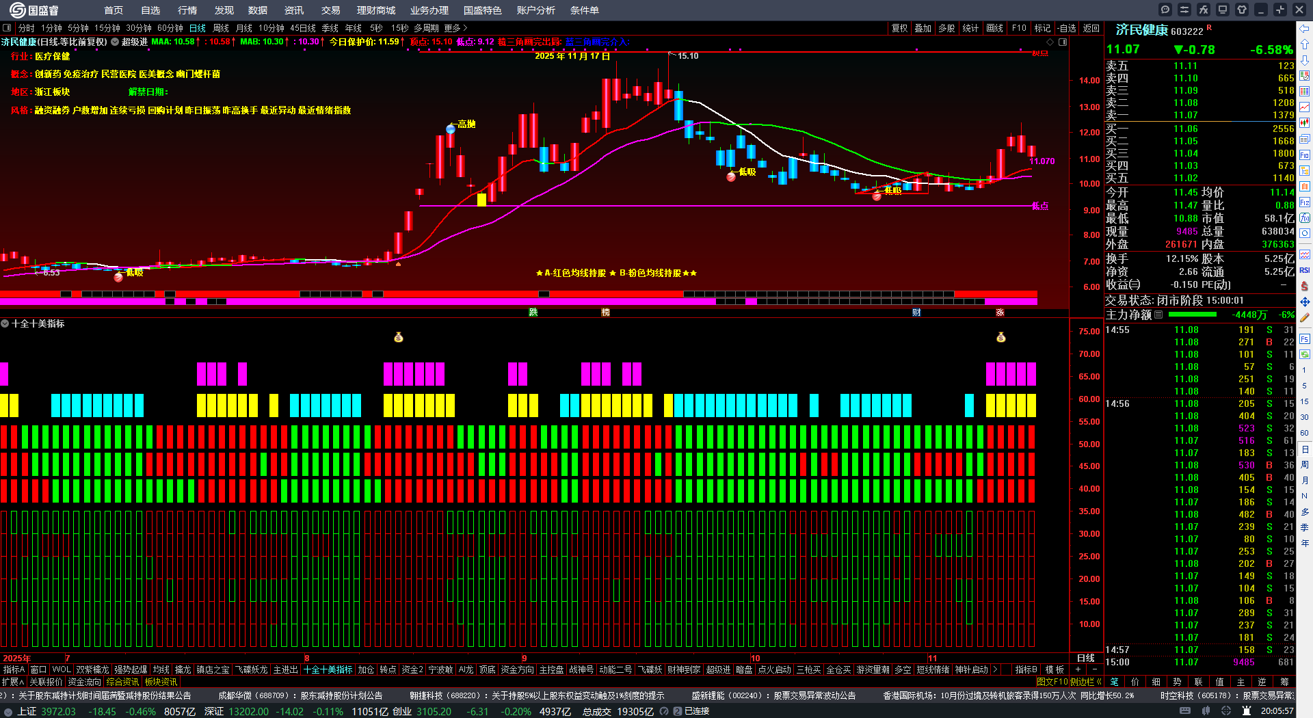
Task: Select the 强势起爆 indicator tab
Action: point(131,669)
